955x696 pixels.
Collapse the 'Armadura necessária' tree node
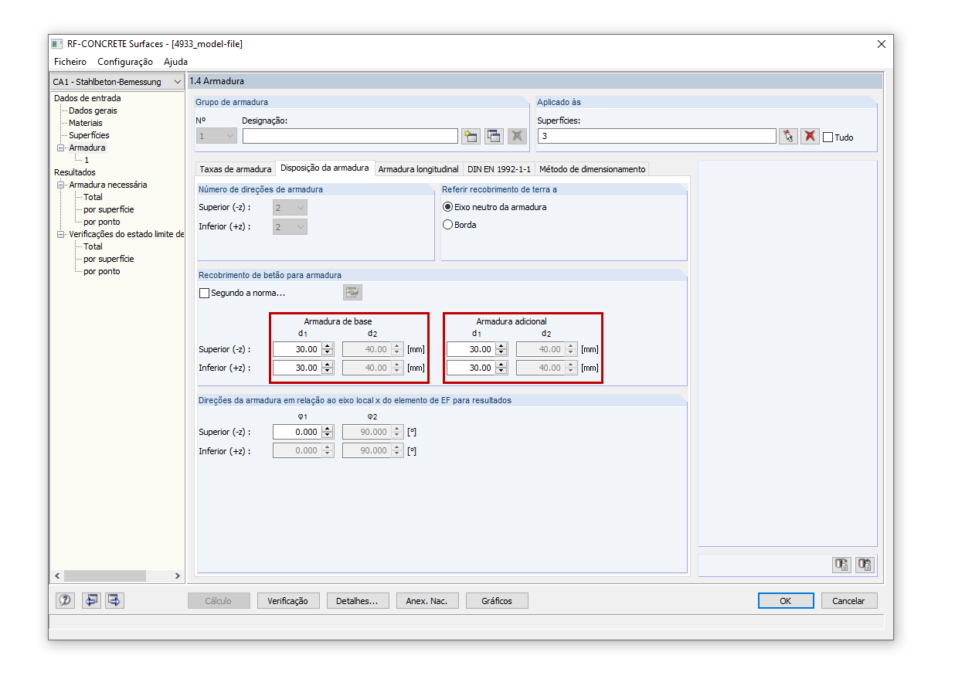click(x=60, y=185)
